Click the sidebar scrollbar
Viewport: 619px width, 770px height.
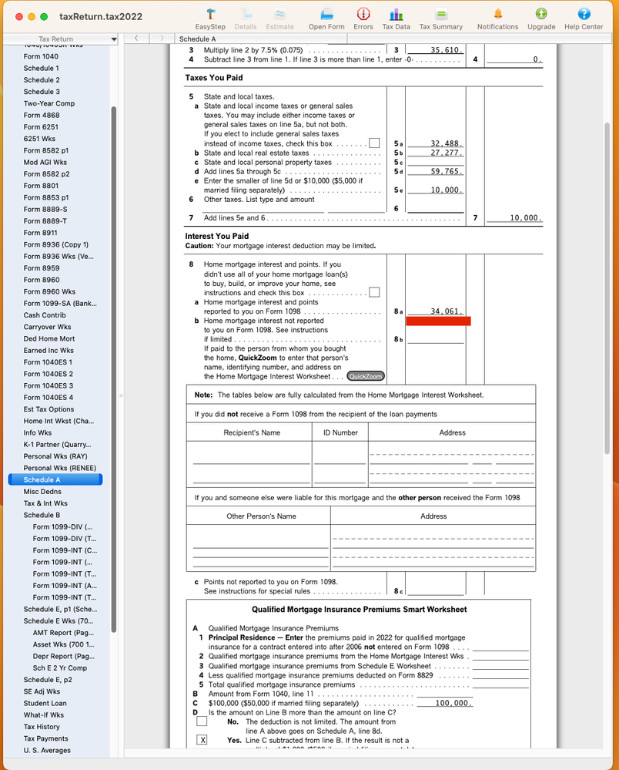pyautogui.click(x=114, y=368)
